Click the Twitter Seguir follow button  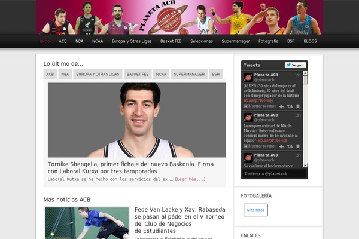pyautogui.click(x=296, y=65)
